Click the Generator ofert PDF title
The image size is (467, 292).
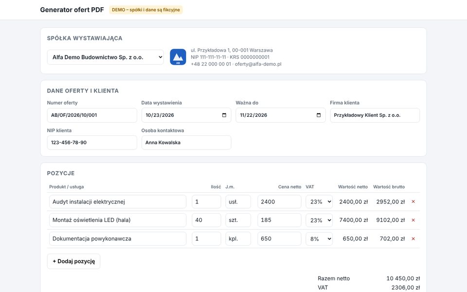pos(72,10)
